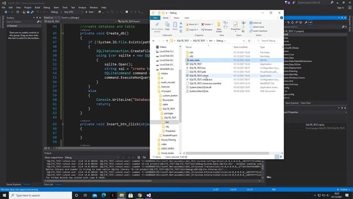Click Explorer's back navigation arrow

(153, 41)
